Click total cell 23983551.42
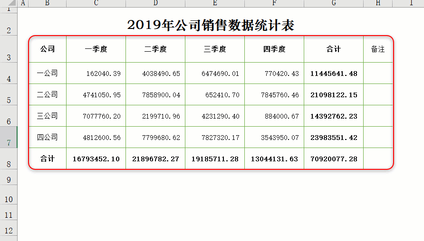Screen dimensions: 424x241 click(x=334, y=137)
